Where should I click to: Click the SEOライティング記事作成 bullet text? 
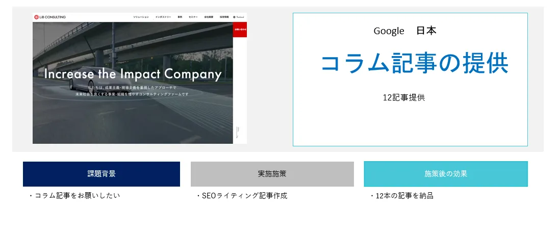click(241, 196)
